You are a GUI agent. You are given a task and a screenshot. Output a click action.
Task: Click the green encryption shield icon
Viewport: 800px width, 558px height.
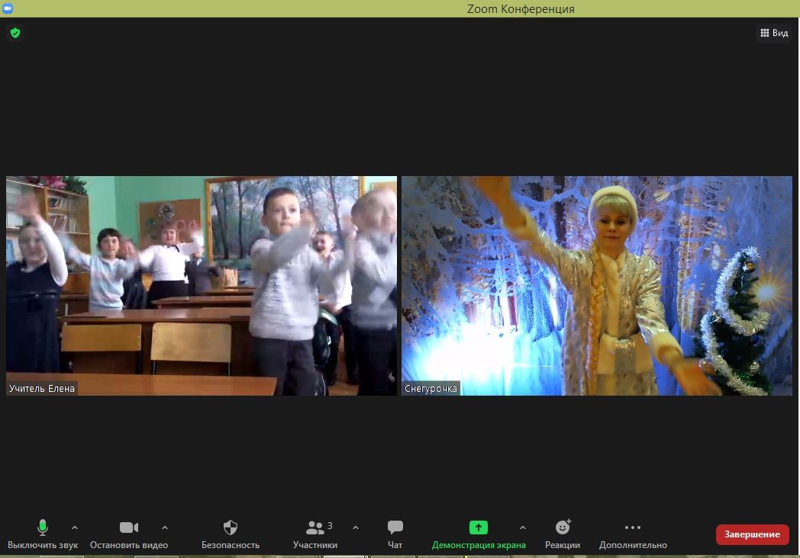15,33
